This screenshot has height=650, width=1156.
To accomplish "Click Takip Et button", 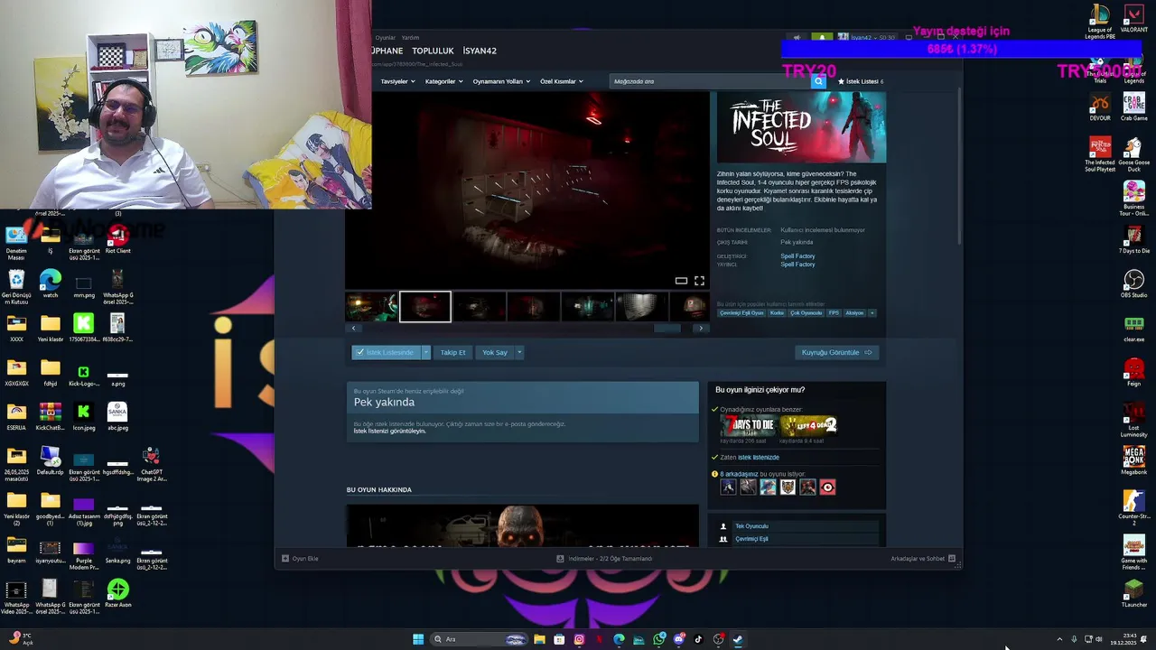I will (x=452, y=352).
